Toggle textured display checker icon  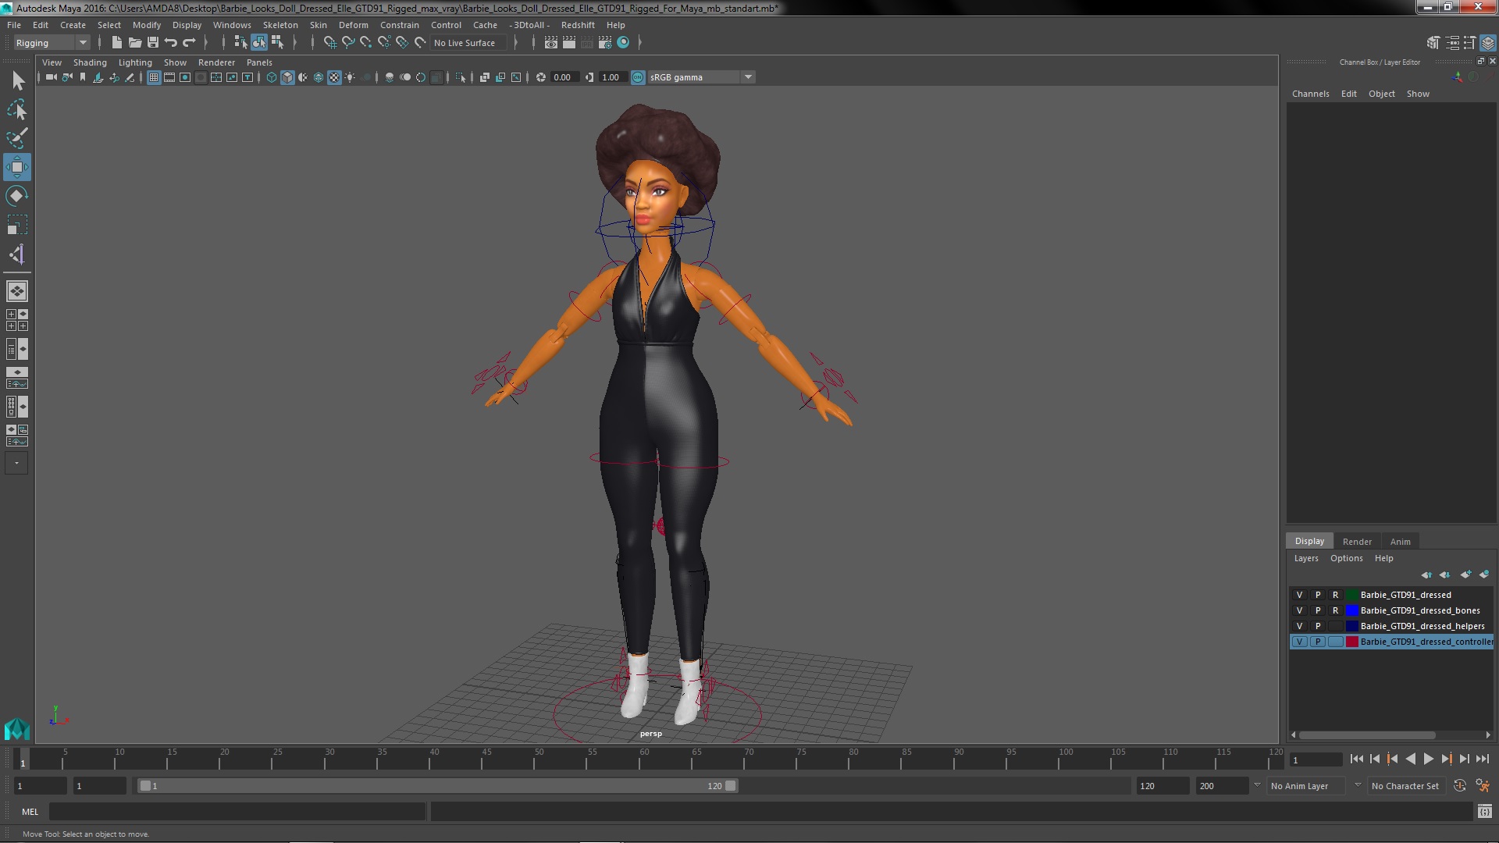(x=334, y=77)
